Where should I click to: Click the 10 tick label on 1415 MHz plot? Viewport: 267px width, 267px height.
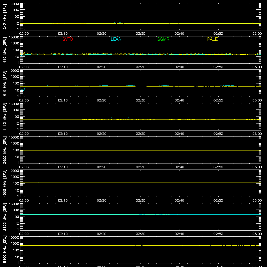17,123
